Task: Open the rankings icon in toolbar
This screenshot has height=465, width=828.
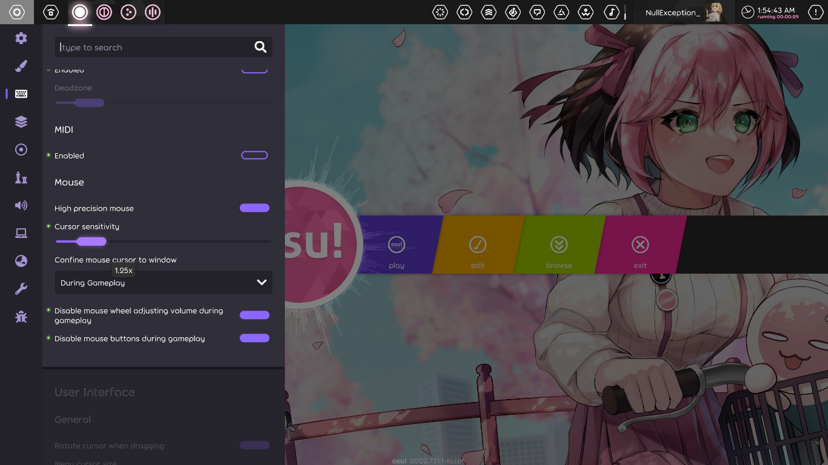Action: (489, 12)
